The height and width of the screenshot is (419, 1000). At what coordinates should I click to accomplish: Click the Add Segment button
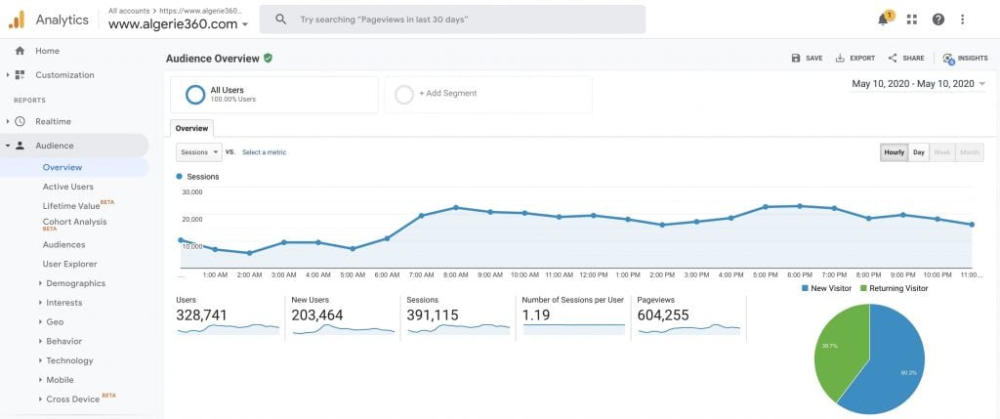(447, 94)
